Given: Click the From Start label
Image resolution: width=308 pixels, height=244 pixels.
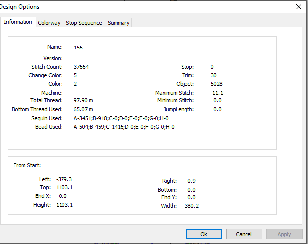Looking at the screenshot, I should (27, 165).
